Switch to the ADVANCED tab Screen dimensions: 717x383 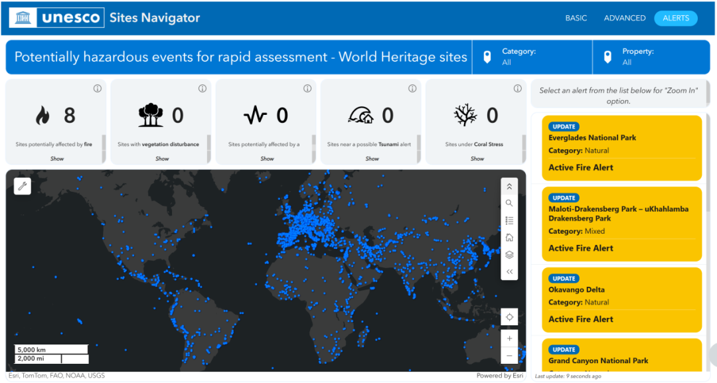624,18
